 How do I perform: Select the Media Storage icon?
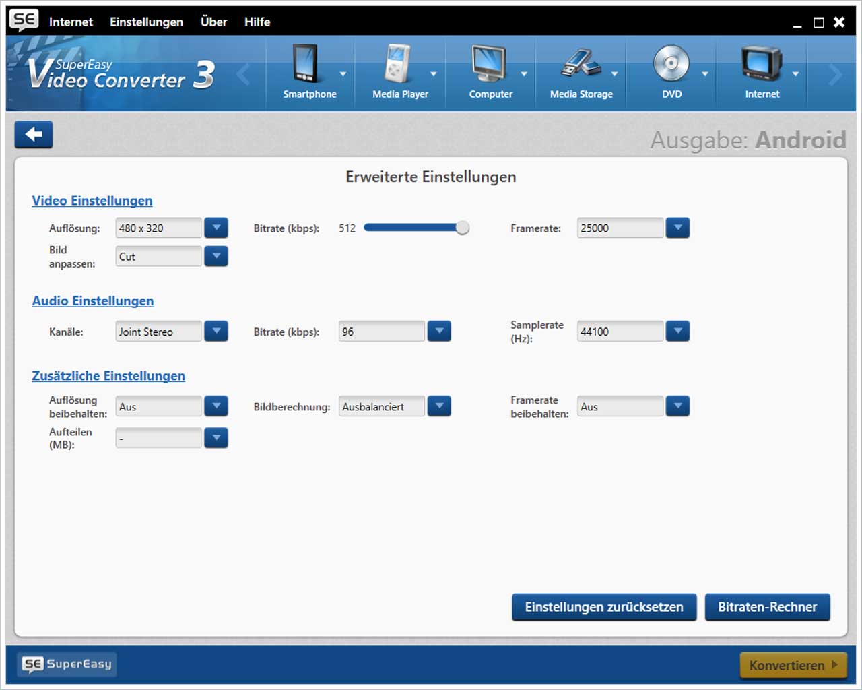(x=580, y=65)
